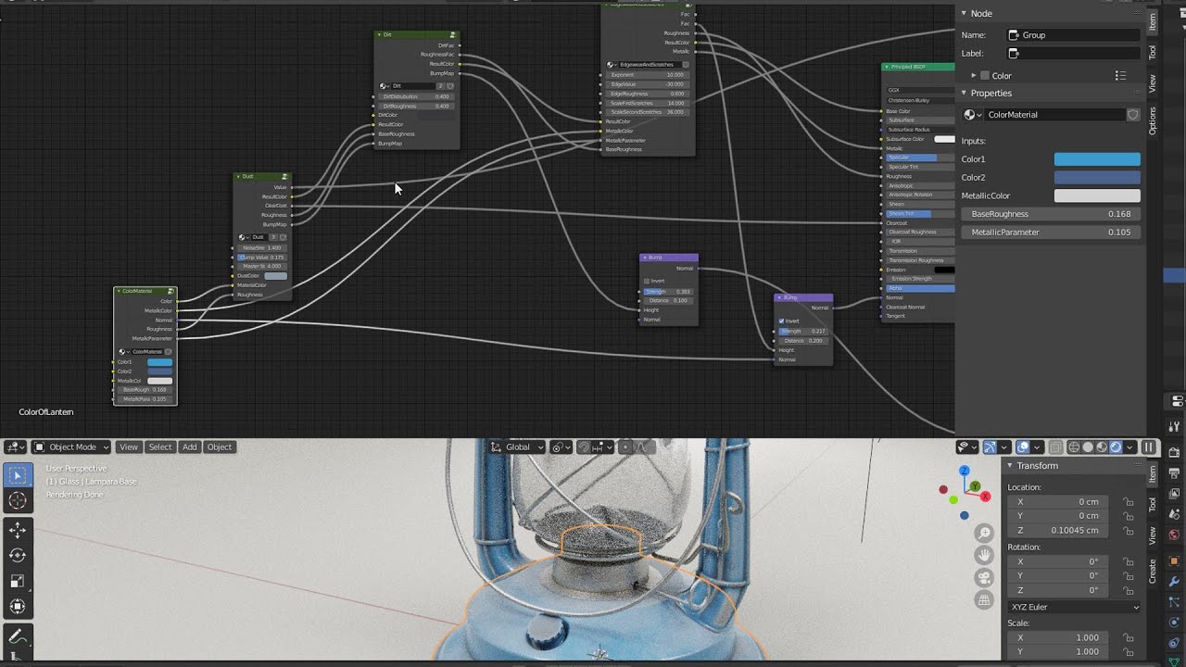
Task: Select the Annotate pencil tool
Action: click(18, 637)
